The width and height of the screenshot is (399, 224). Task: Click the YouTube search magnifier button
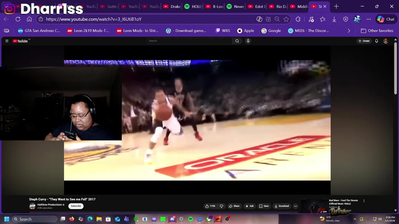click(x=237, y=41)
